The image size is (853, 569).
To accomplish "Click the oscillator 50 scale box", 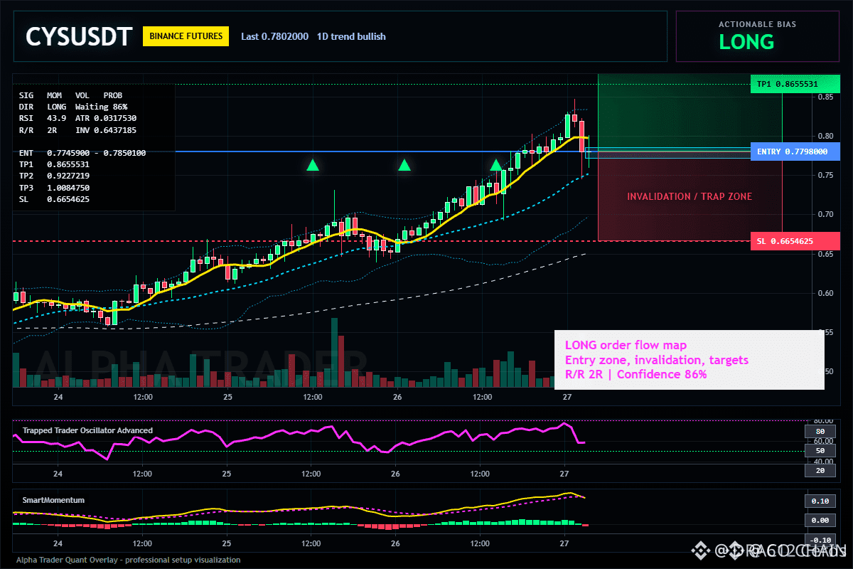I will [x=820, y=451].
